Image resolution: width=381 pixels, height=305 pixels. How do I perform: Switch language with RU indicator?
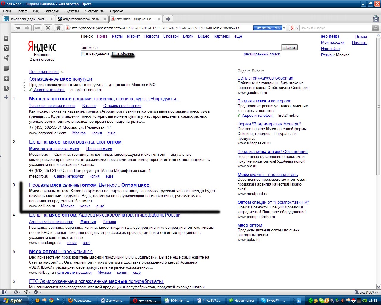pyautogui.click(x=299, y=301)
